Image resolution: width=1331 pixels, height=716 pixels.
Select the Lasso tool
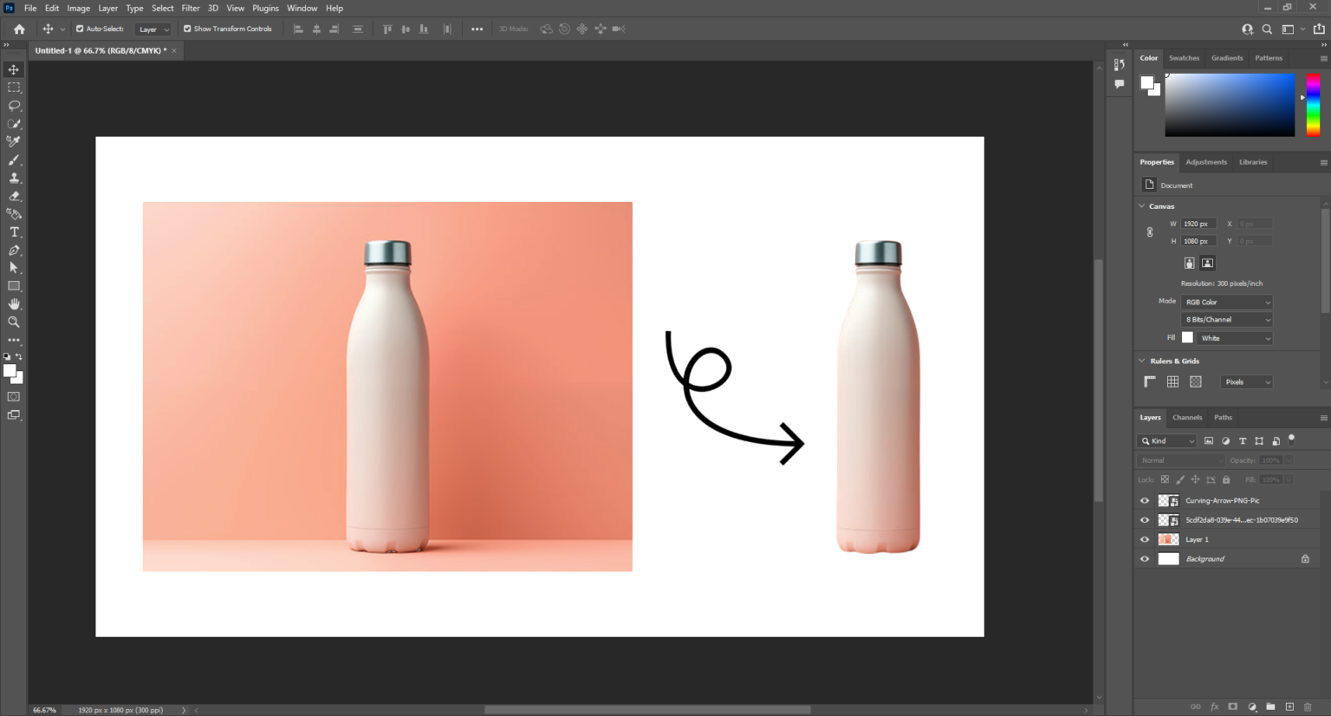[x=13, y=105]
